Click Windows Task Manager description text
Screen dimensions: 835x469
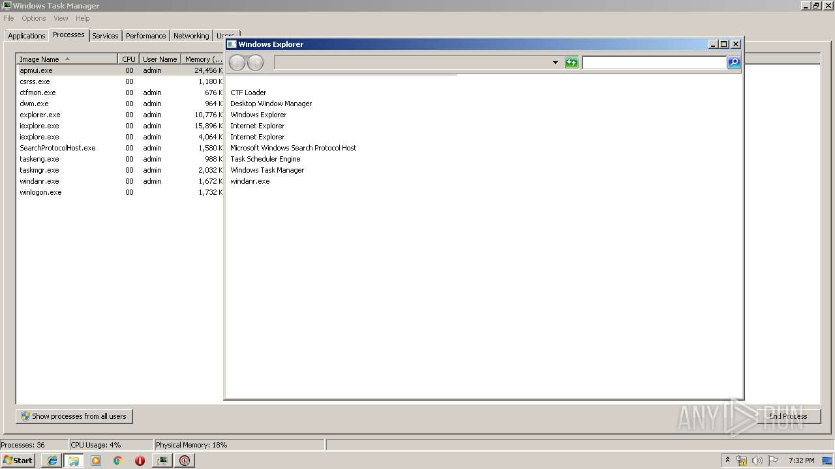(x=267, y=170)
